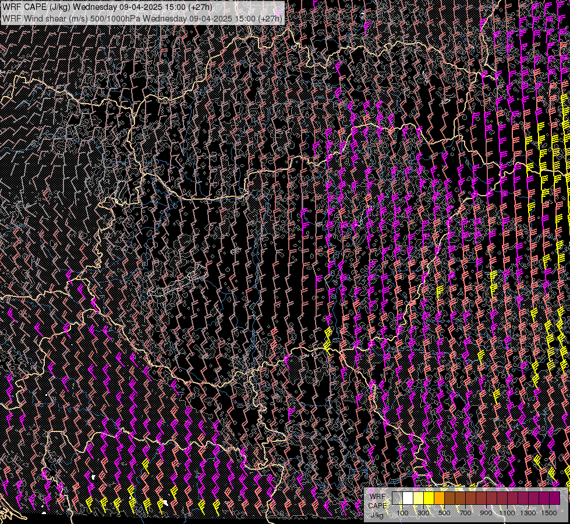Select the orange CAPE legend swatch
Viewport: 570px width, 524px height.
pyautogui.click(x=439, y=498)
